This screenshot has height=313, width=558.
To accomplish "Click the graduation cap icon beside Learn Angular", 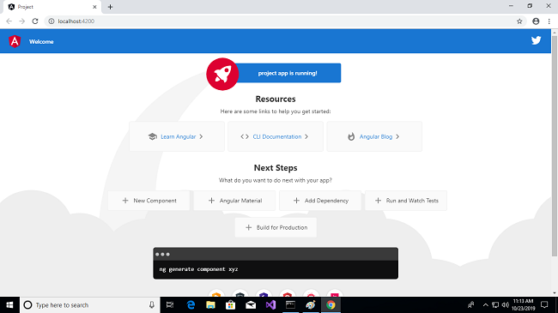I will click(153, 136).
